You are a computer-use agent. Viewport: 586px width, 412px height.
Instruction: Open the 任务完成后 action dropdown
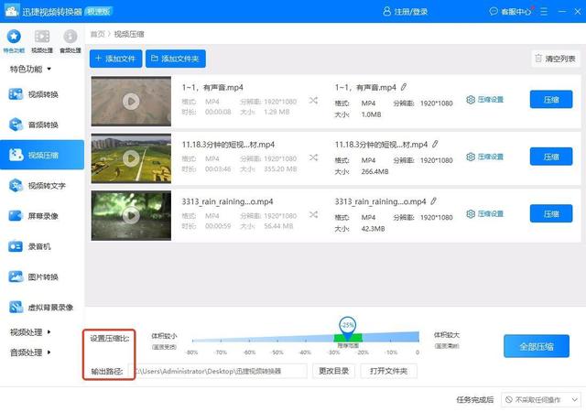pos(540,400)
